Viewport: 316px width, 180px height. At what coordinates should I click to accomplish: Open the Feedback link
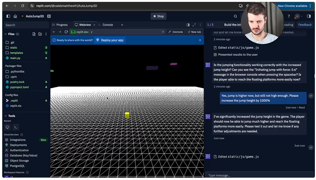305,25
